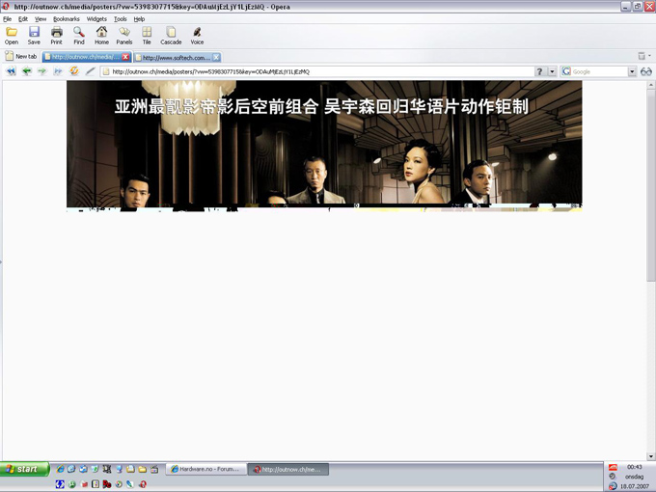This screenshot has height=492, width=656.
Task: Go back with green left arrow
Action: pyautogui.click(x=27, y=71)
